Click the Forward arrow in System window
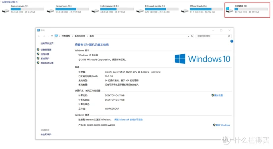This screenshot has height=149, width=273. [x=44, y=36]
